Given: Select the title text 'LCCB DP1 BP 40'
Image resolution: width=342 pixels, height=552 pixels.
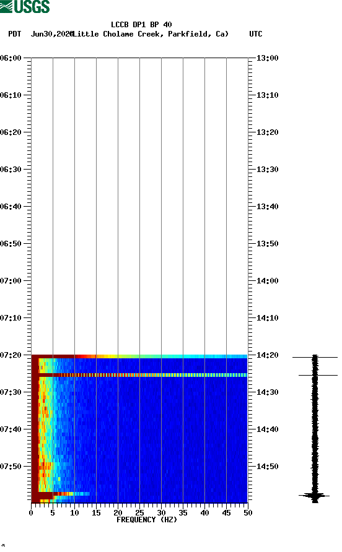Looking at the screenshot, I should (x=141, y=25).
